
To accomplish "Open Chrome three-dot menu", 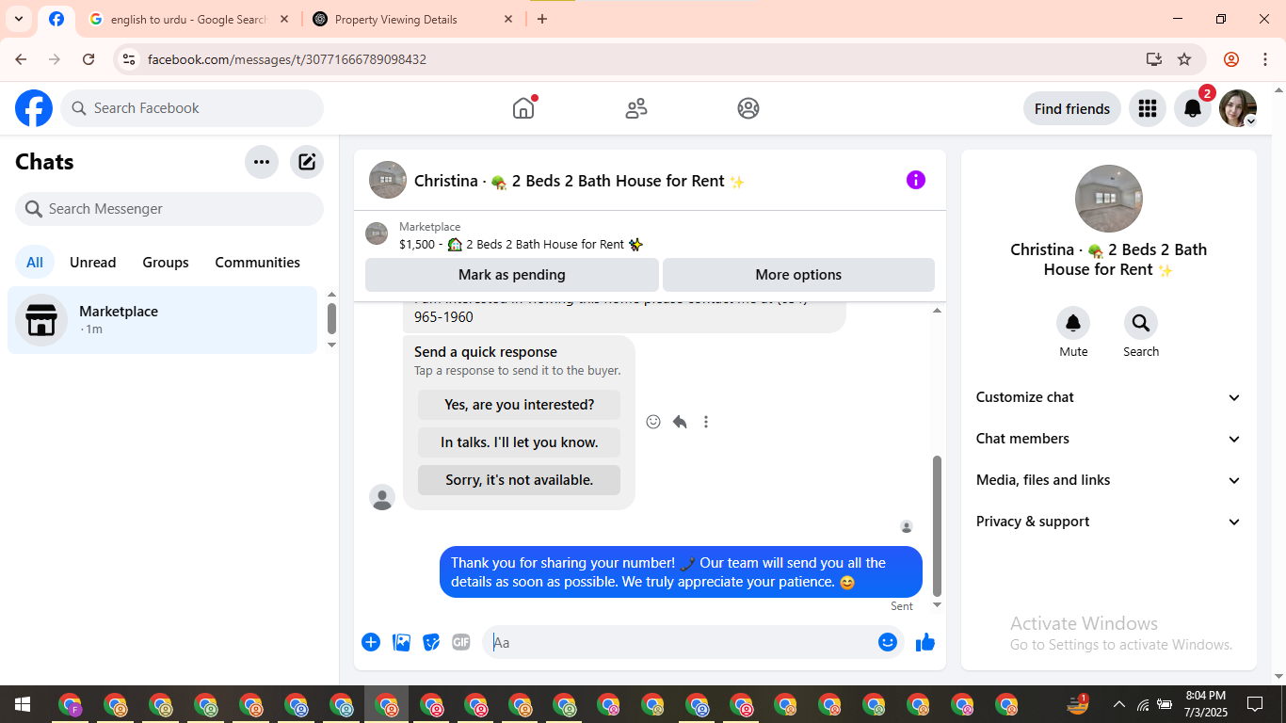I will [1265, 59].
